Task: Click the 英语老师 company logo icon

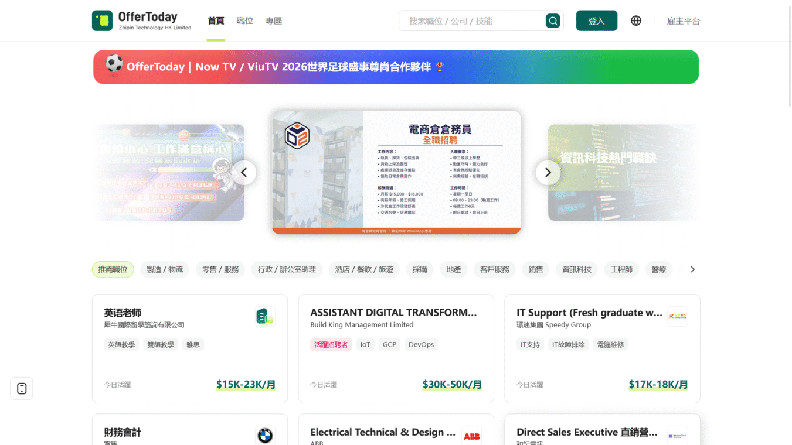Action: (x=265, y=316)
